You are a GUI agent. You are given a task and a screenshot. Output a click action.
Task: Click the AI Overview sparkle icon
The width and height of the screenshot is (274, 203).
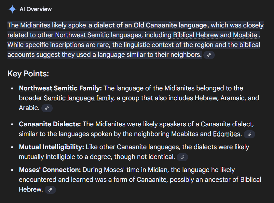12,9
